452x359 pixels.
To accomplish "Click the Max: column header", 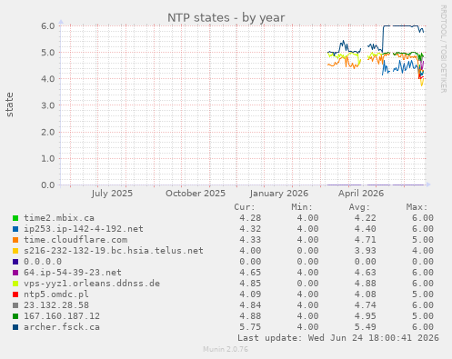I will pos(417,207).
